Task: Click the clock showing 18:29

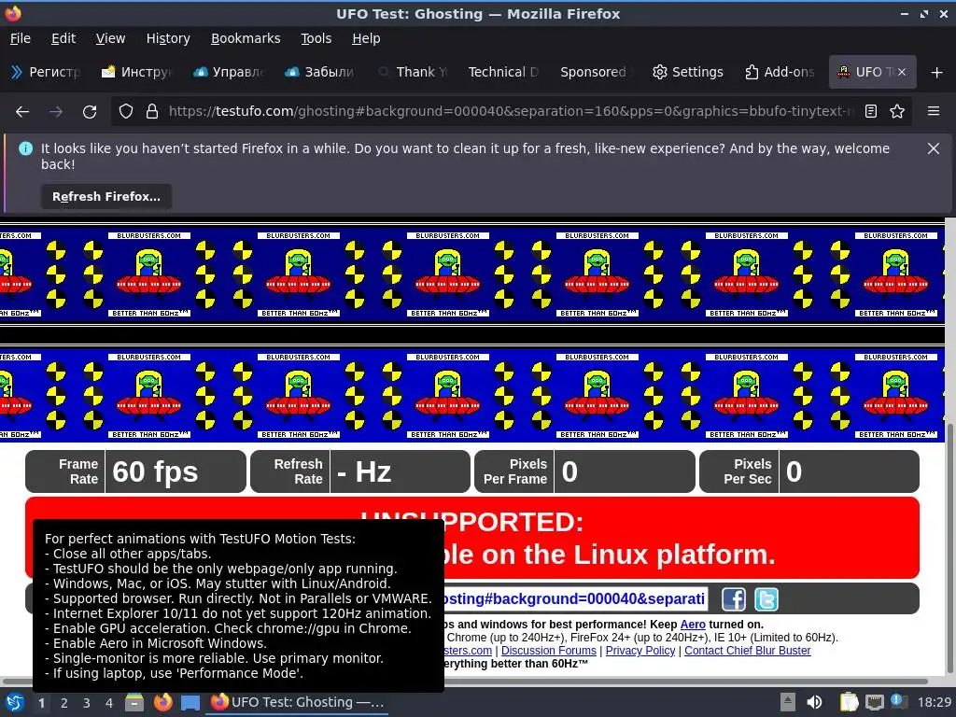Action: click(934, 702)
